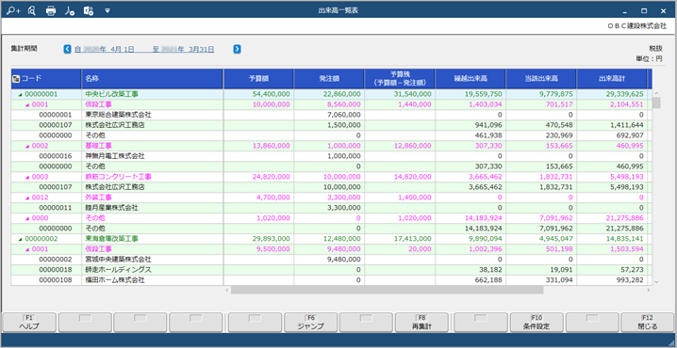The height and width of the screenshot is (348, 677).
Task: Click the horizontal scrollbar thumb
Action: coord(387,290)
